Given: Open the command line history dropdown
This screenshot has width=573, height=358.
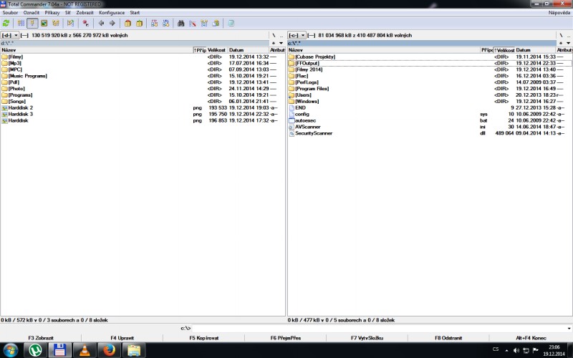Looking at the screenshot, I should pos(569,328).
